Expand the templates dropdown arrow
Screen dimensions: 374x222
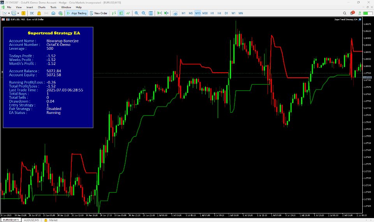coord(18,13)
